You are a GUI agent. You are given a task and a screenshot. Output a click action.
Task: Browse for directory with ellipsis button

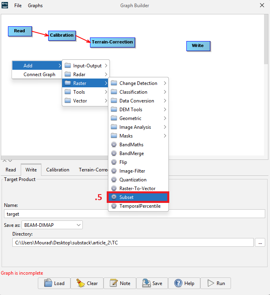click(x=260, y=242)
